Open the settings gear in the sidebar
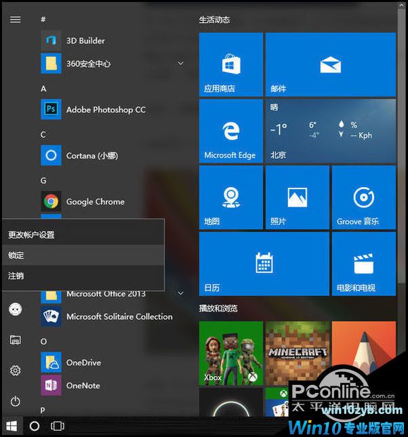Image resolution: width=408 pixels, height=437 pixels. tap(15, 371)
